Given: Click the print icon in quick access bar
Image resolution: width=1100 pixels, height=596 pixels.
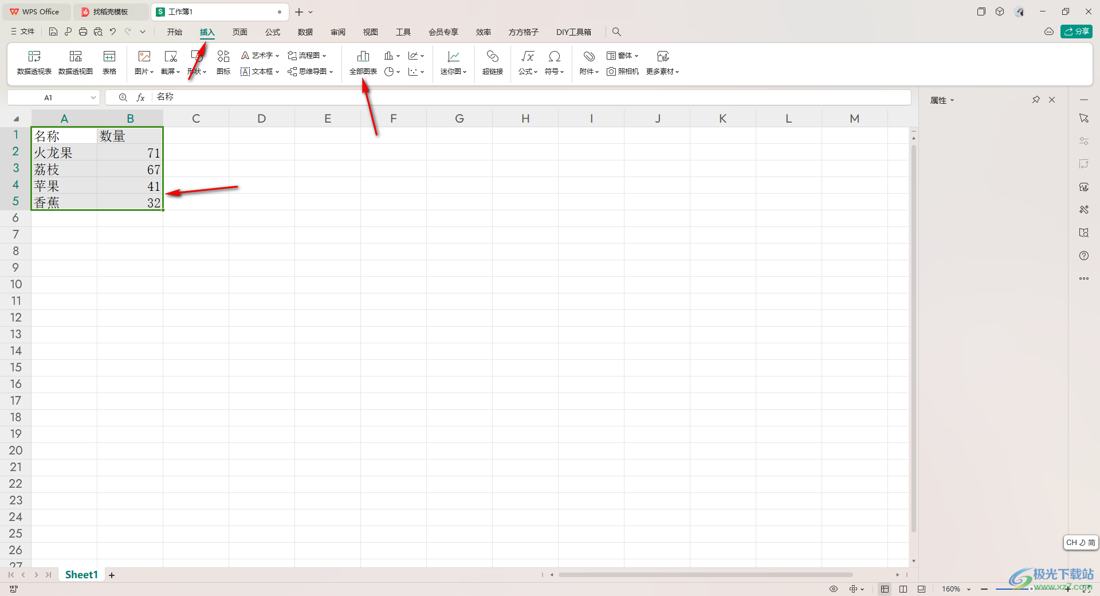Looking at the screenshot, I should pos(83,32).
